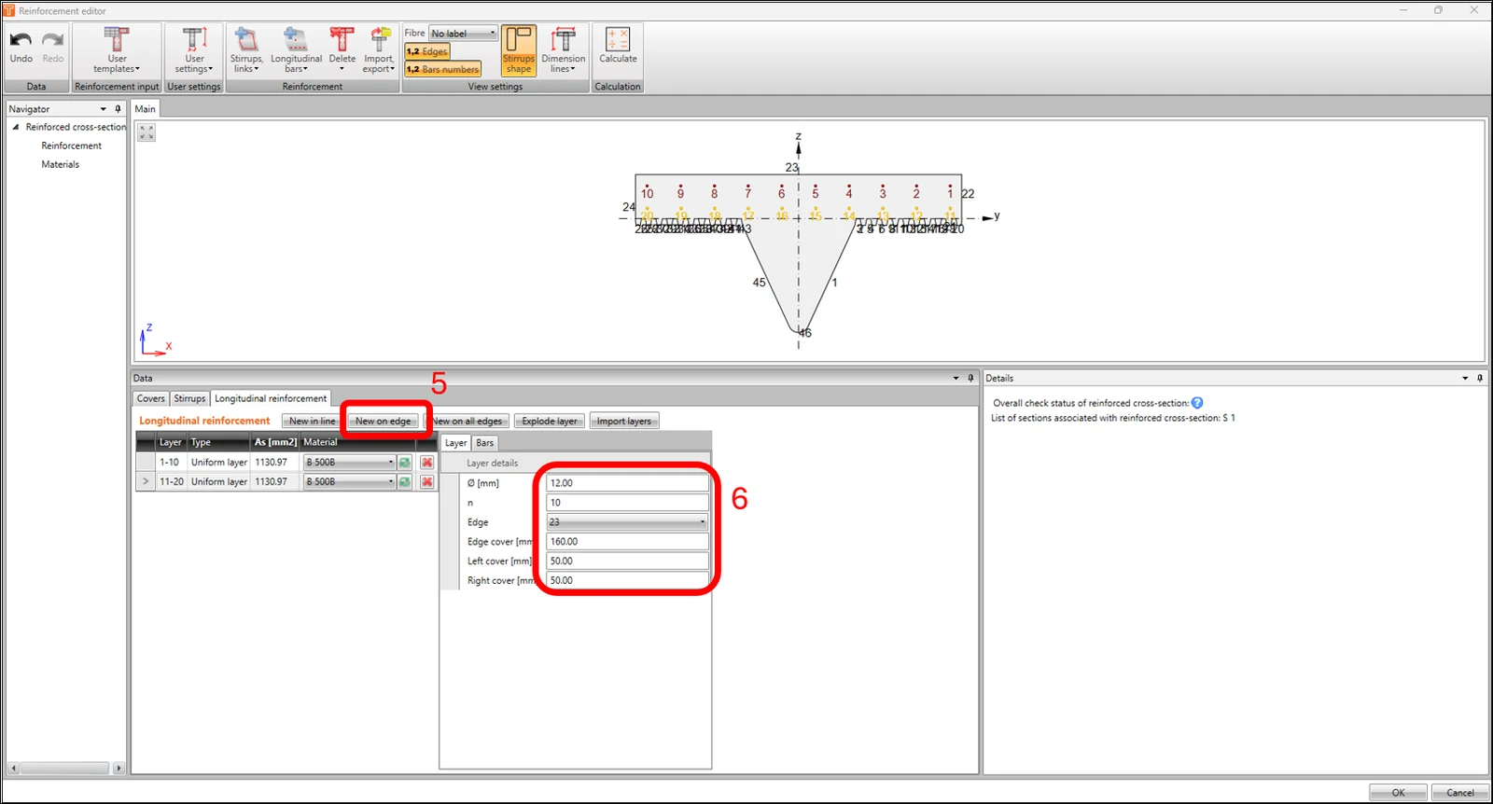Open User templates tool

[117, 50]
